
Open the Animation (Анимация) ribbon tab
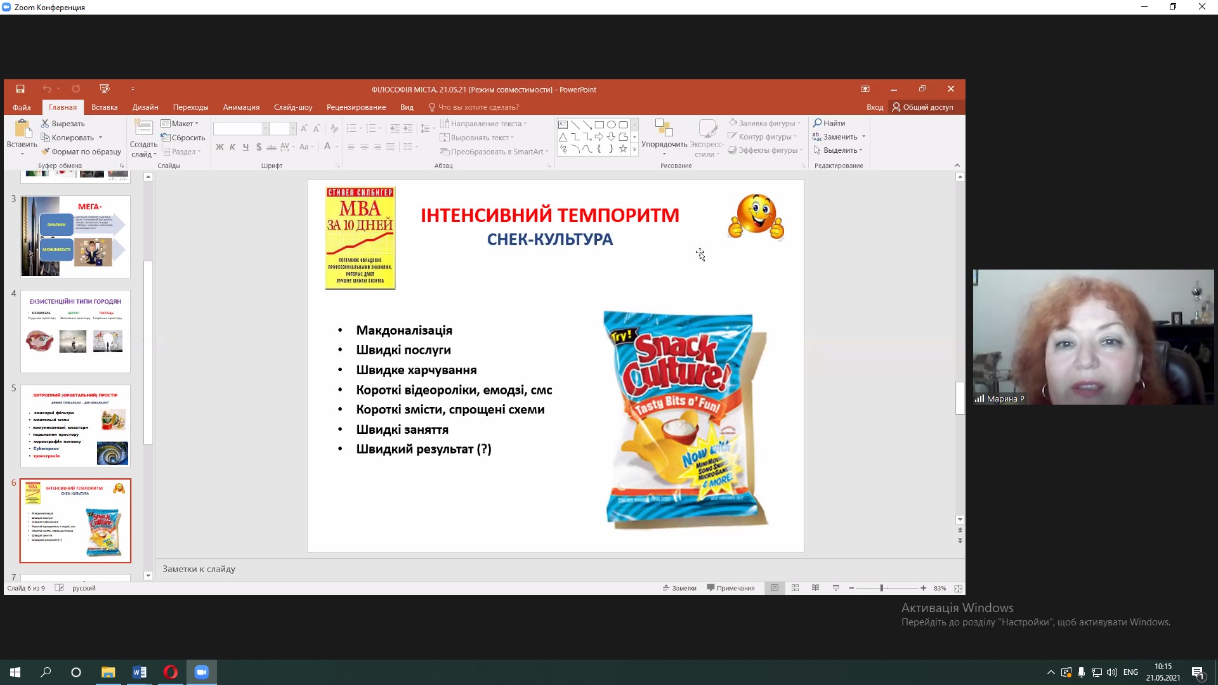(x=241, y=107)
